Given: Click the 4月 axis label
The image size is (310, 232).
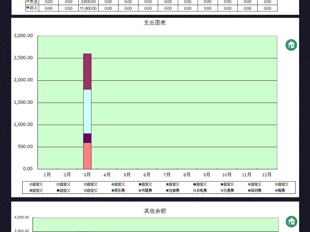Looking at the screenshot, I should (107, 175).
